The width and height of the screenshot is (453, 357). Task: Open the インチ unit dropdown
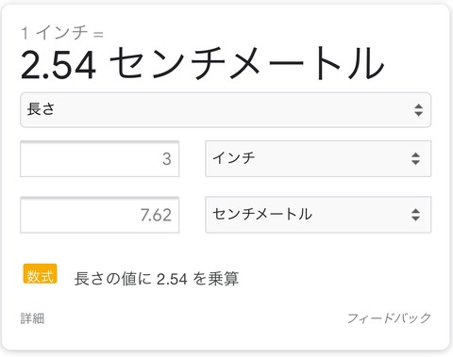(318, 158)
